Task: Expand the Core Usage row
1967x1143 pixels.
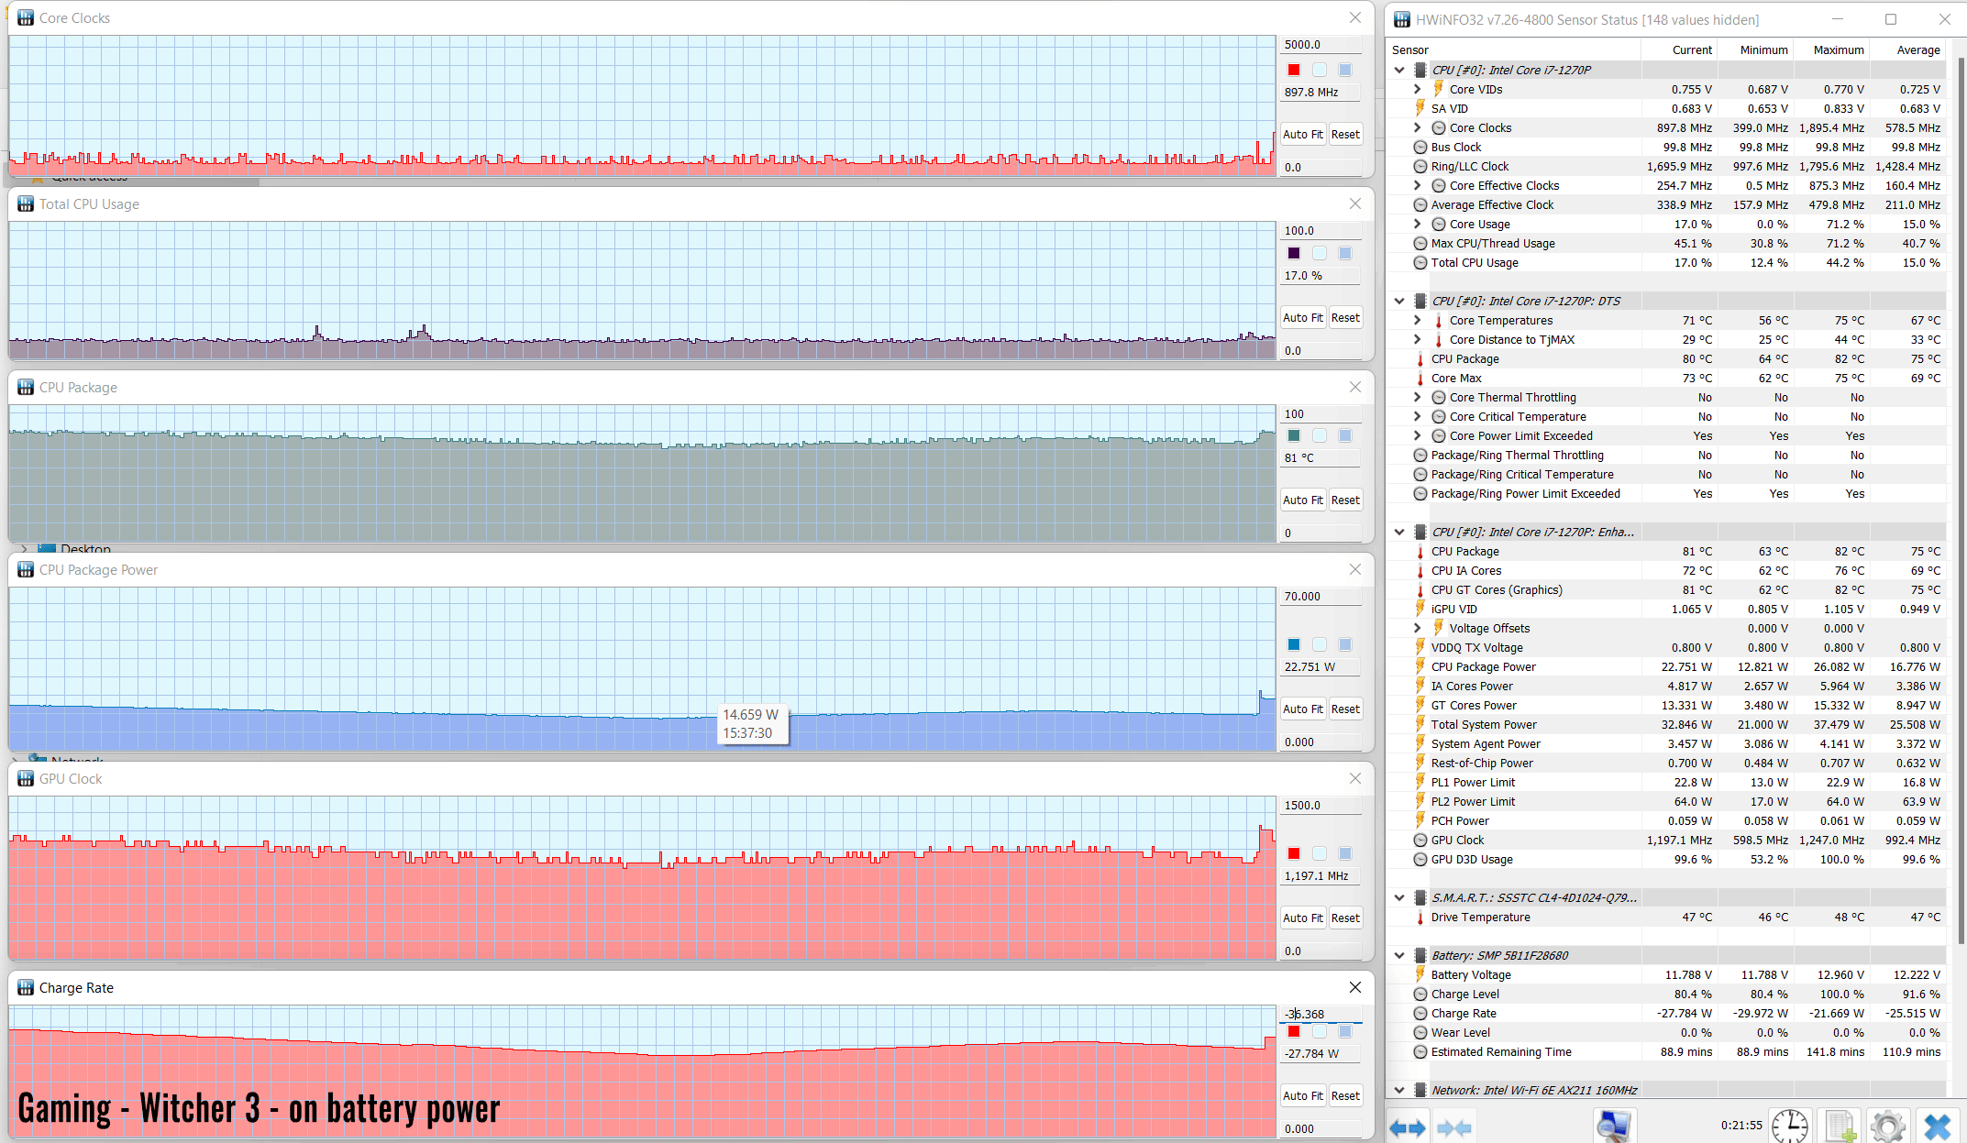Action: [x=1418, y=224]
